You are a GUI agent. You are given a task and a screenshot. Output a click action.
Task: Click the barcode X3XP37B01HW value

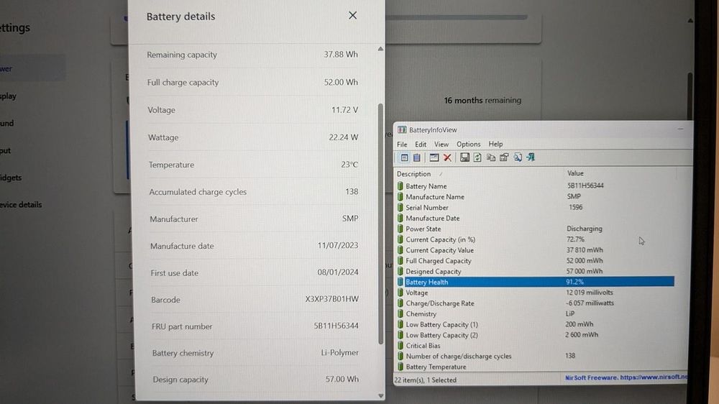pos(332,299)
